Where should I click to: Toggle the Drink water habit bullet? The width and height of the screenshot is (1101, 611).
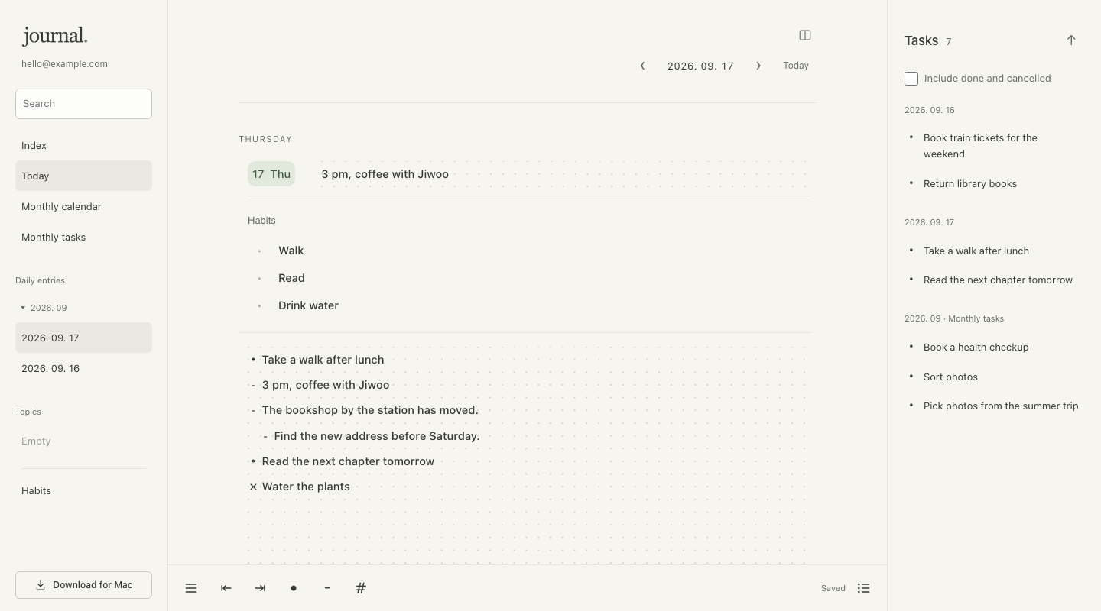point(260,305)
